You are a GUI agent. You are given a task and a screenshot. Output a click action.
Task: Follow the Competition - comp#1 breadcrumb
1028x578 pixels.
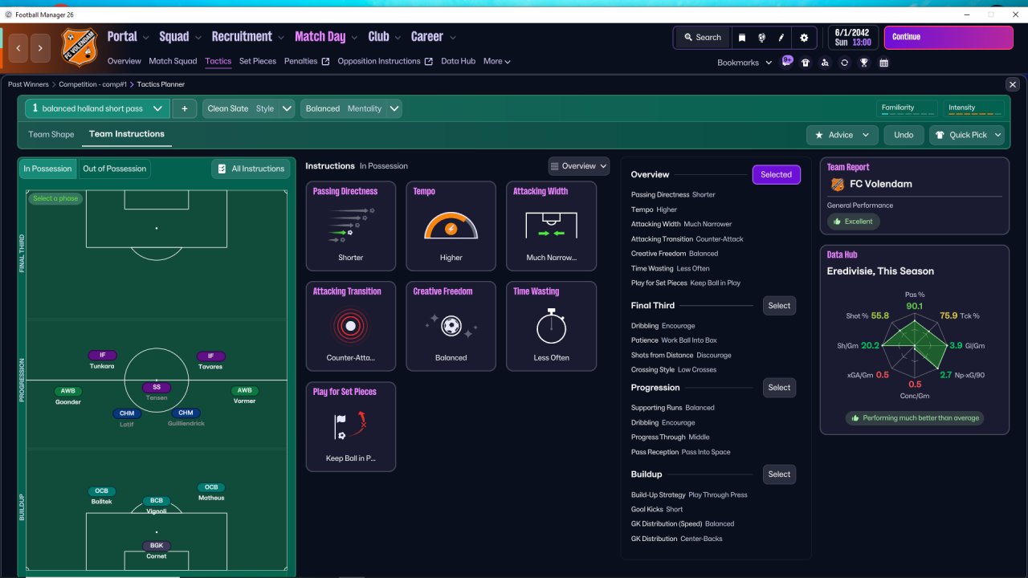tap(93, 84)
